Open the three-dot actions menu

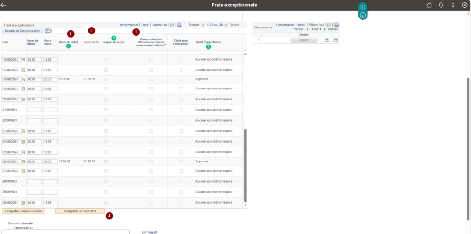tap(453, 5)
